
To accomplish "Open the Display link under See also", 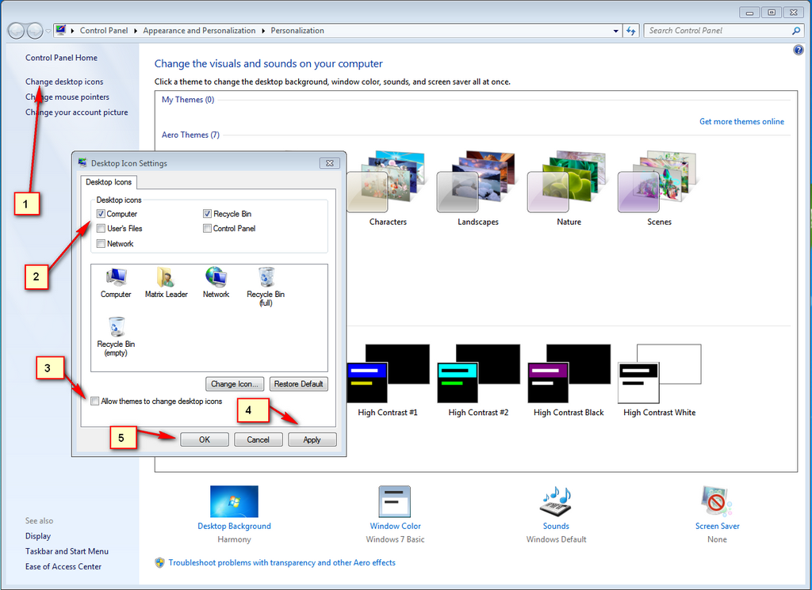I will tap(38, 536).
